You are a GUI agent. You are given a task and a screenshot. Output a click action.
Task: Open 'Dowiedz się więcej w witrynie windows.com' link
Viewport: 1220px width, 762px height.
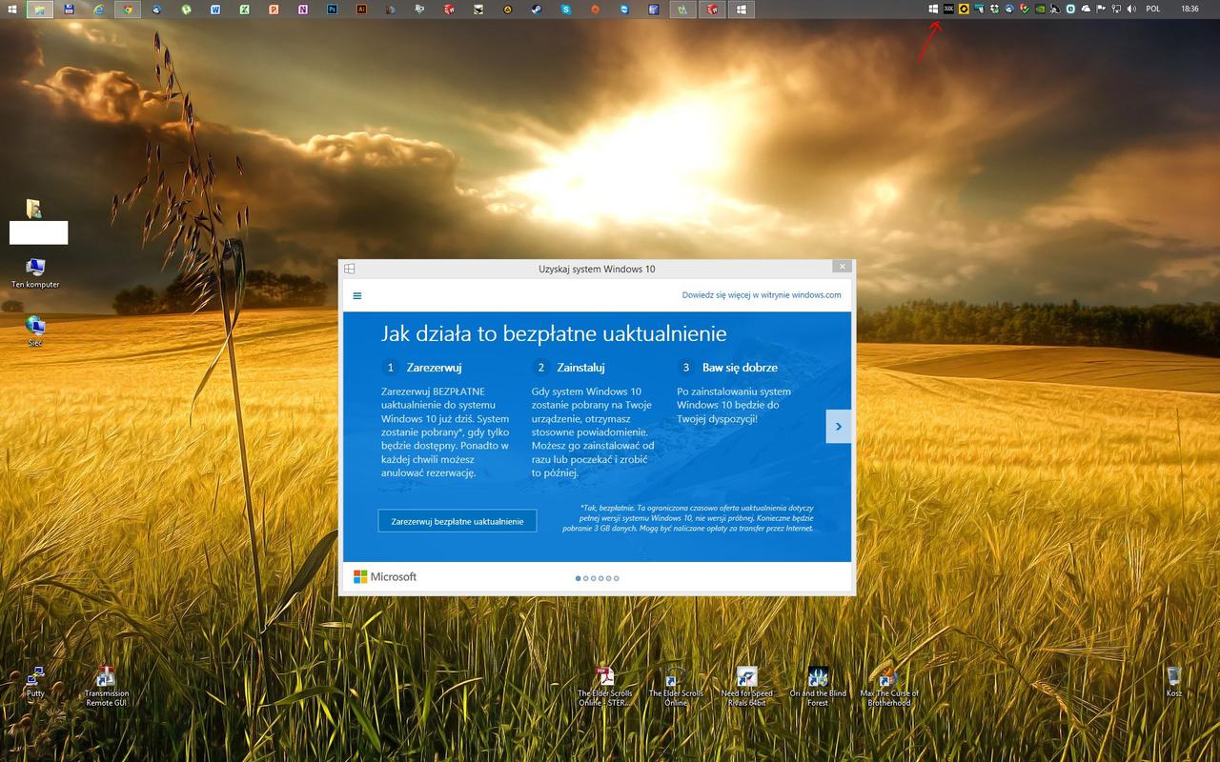[x=762, y=295]
